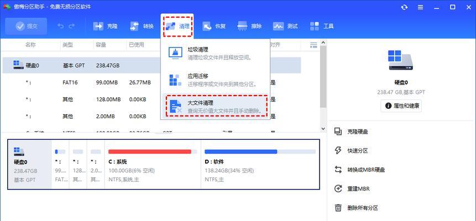Click the 238.47GB capacity cell of 硬盘0
The image size is (476, 221).
click(x=108, y=65)
